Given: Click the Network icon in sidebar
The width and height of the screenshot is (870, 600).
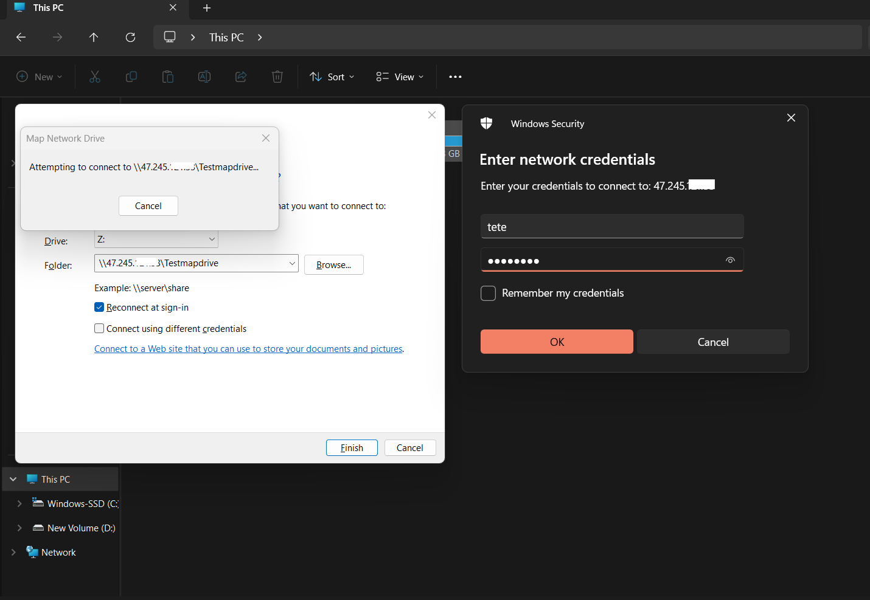Looking at the screenshot, I should pyautogui.click(x=32, y=552).
